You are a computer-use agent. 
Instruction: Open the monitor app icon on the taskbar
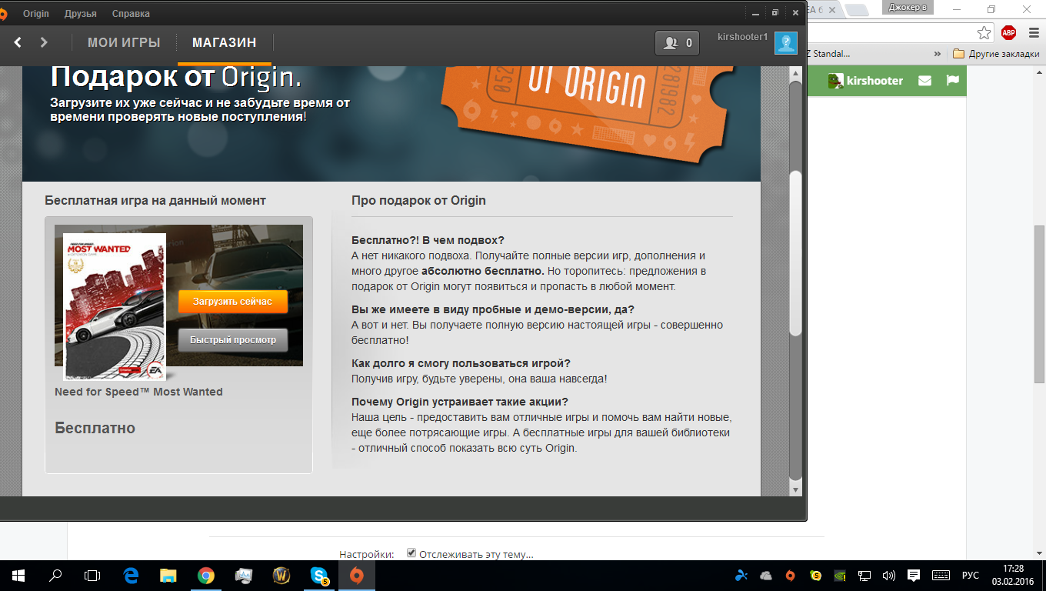click(x=243, y=575)
